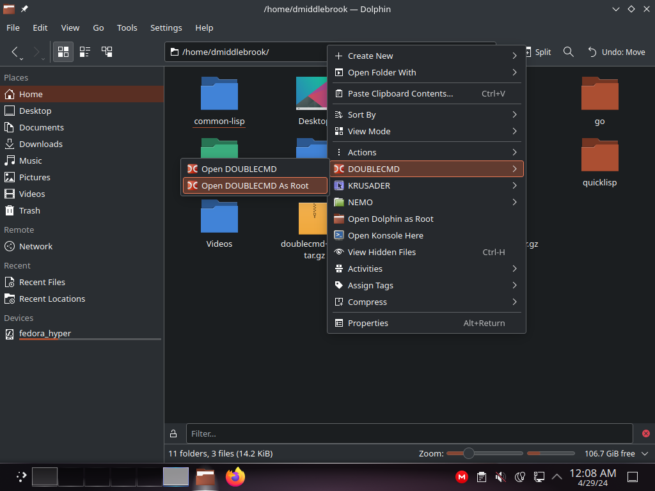
Task: Switch to Compact view mode
Action: click(x=85, y=52)
